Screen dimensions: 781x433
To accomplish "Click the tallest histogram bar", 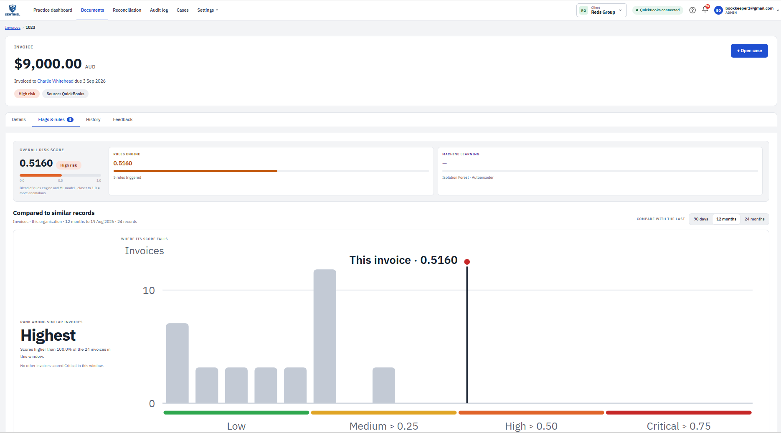I will [325, 336].
